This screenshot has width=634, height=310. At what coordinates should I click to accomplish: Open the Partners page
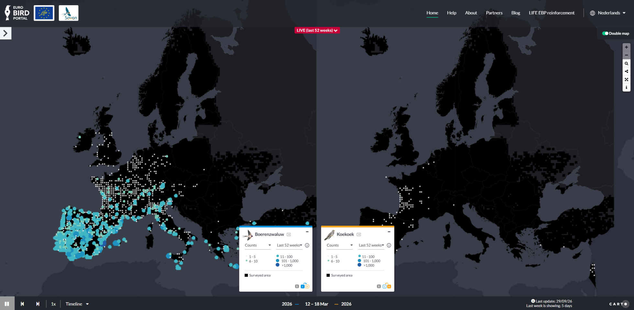pos(494,13)
